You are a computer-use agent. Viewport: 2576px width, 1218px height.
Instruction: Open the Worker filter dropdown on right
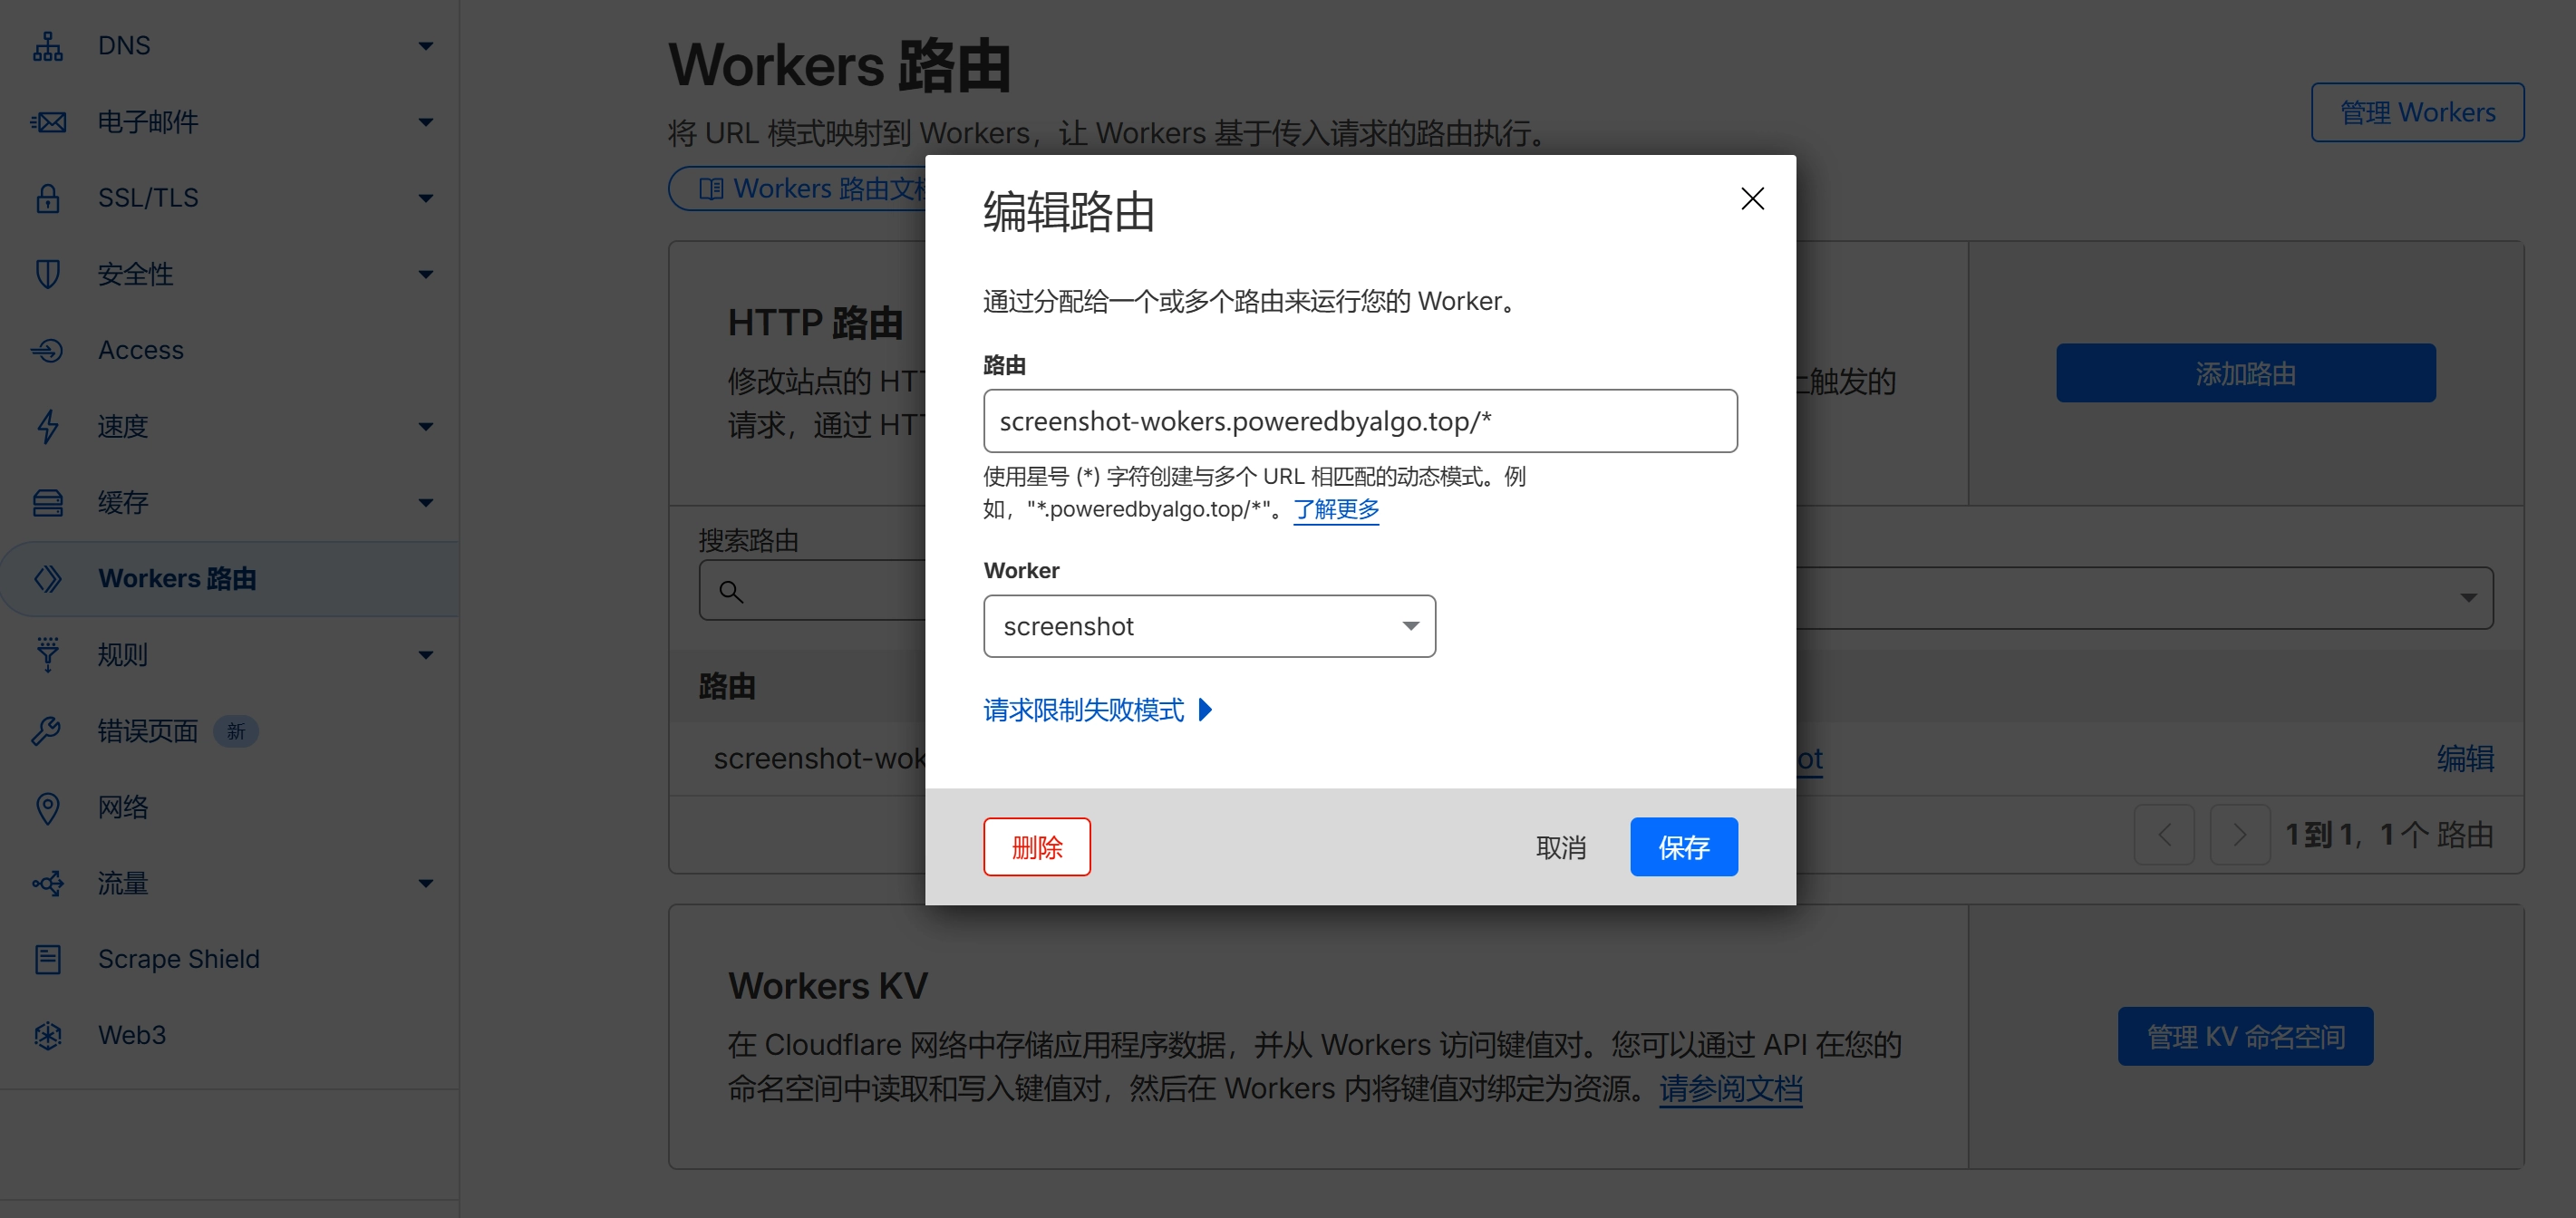pos(2470,597)
